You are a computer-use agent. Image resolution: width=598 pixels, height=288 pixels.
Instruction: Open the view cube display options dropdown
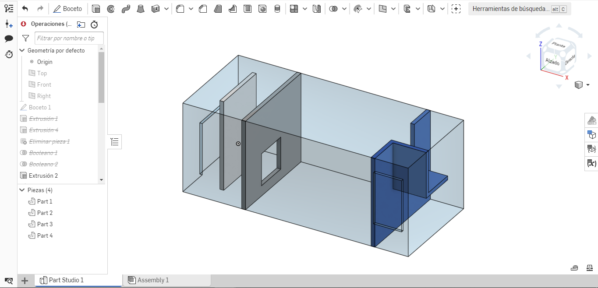[x=588, y=85]
